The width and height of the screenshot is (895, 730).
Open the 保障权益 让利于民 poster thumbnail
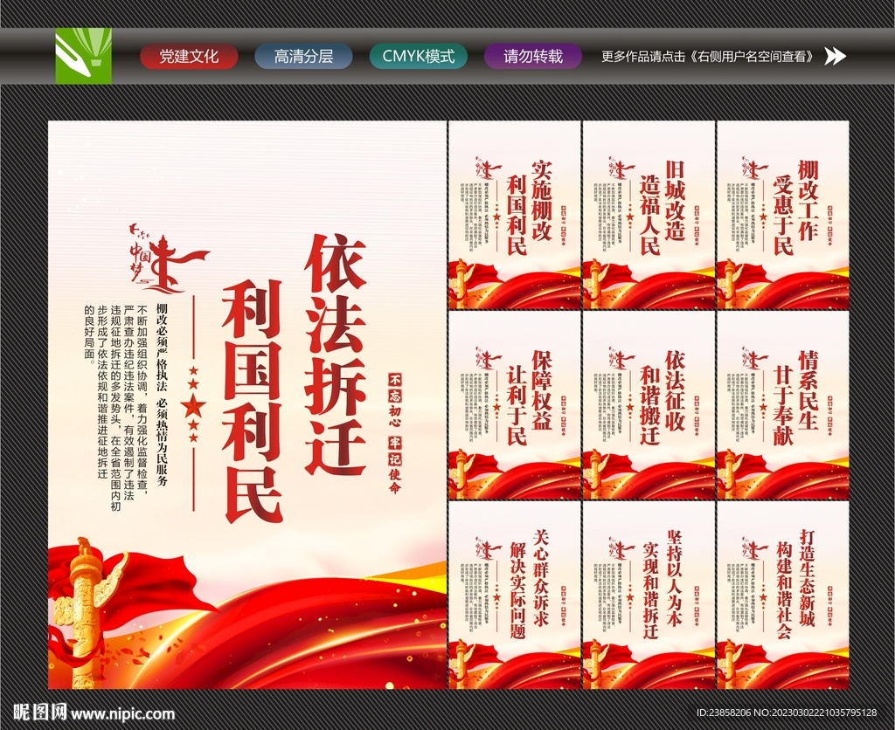pyautogui.click(x=514, y=405)
